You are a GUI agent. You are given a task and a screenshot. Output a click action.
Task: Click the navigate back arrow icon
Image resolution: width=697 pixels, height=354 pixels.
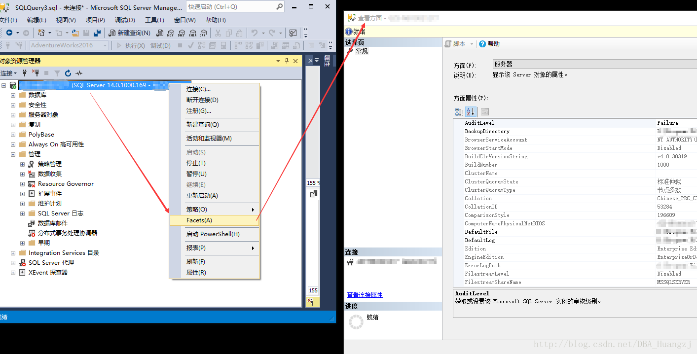(9, 33)
